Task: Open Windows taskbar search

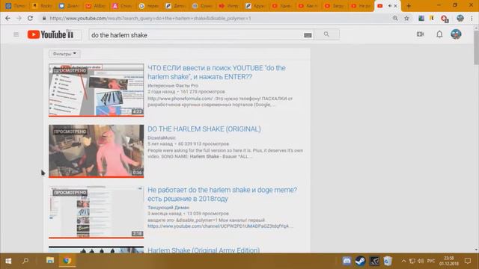Action: coord(25,261)
